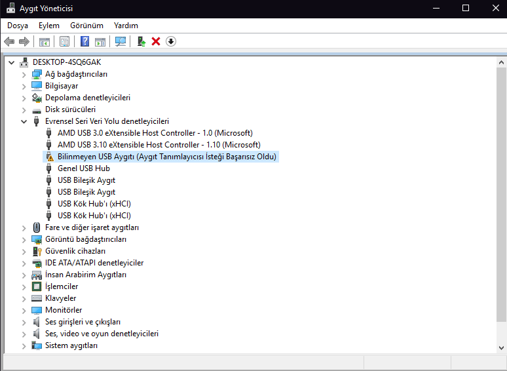This screenshot has height=371, width=507.
Task: Click the Bilgisayar monitor icon
Action: 37,86
